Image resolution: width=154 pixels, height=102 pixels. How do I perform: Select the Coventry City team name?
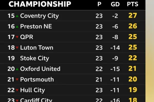[39, 16]
